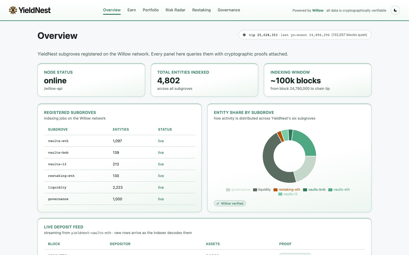Image resolution: width=409 pixels, height=255 pixels.
Task: Select the liquidity subgrove name
Action: 57,187
